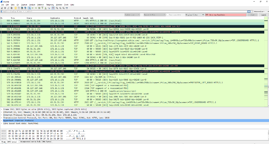Toggle auto scroll during live capture
This screenshot has height=144, width=269.
point(49,8)
